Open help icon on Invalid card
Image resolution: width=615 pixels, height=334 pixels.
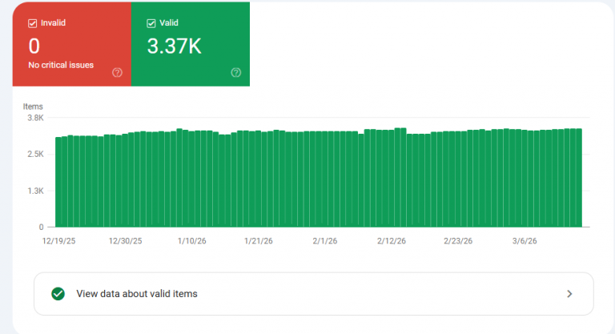[118, 72]
